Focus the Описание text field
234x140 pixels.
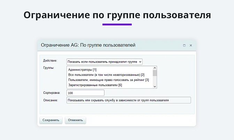pyautogui.click(x=128, y=100)
